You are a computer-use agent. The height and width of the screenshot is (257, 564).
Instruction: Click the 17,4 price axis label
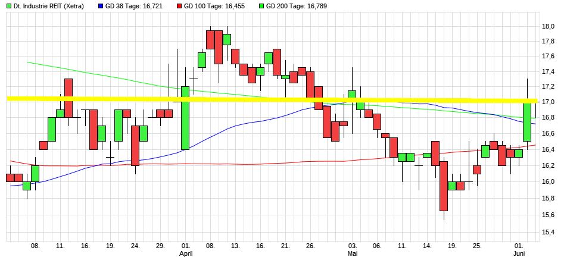548,71
